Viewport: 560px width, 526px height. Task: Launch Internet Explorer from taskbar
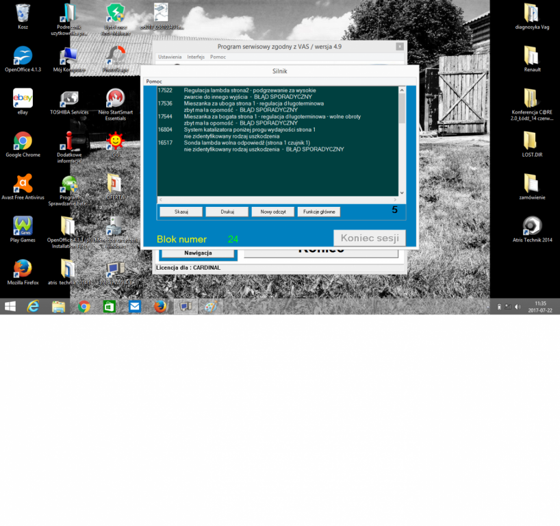[34, 307]
